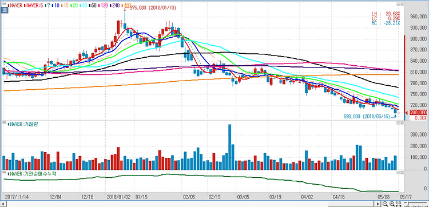Select the 7-day moving average legend

pyautogui.click(x=47, y=6)
